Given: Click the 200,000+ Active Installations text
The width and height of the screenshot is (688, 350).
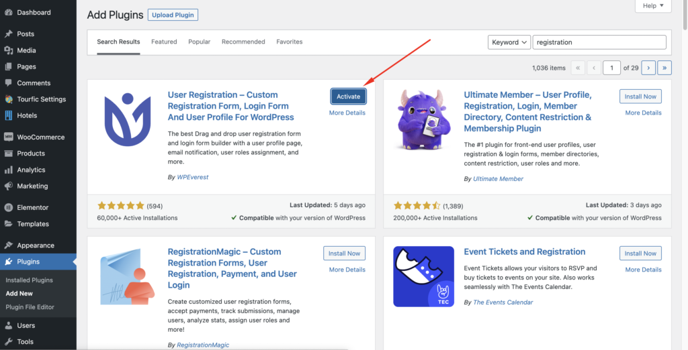Looking at the screenshot, I should [435, 218].
